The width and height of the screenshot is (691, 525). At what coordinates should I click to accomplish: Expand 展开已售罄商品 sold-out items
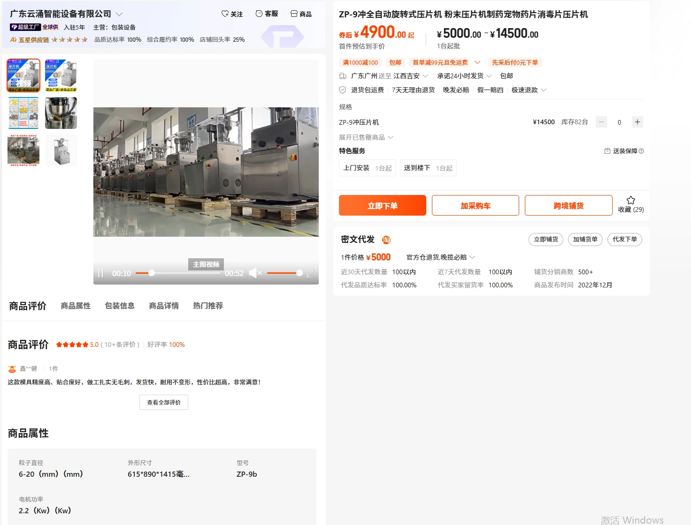point(366,137)
